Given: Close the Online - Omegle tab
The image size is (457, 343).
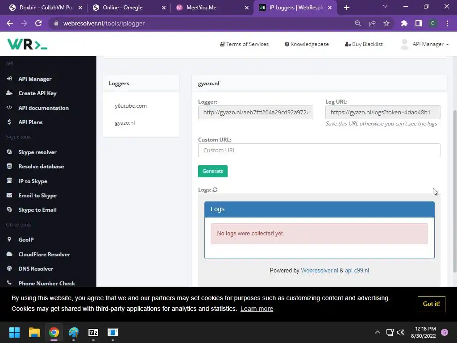Looking at the screenshot, I should point(164,8).
